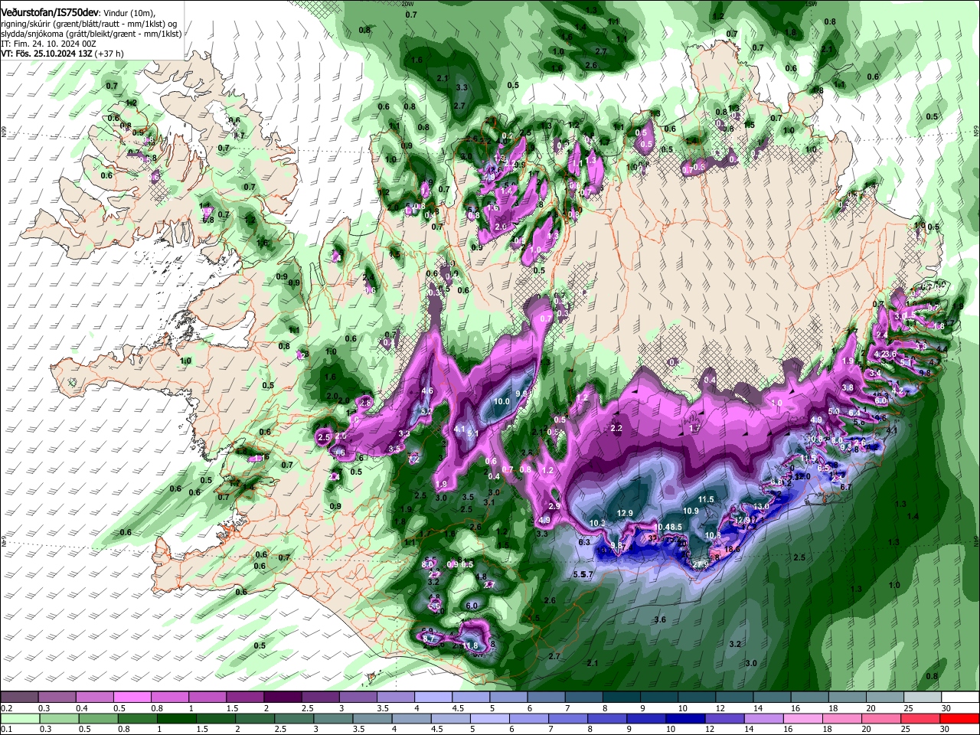
Task: Click the '11.5' precipitation value on the map
Action: [705, 499]
